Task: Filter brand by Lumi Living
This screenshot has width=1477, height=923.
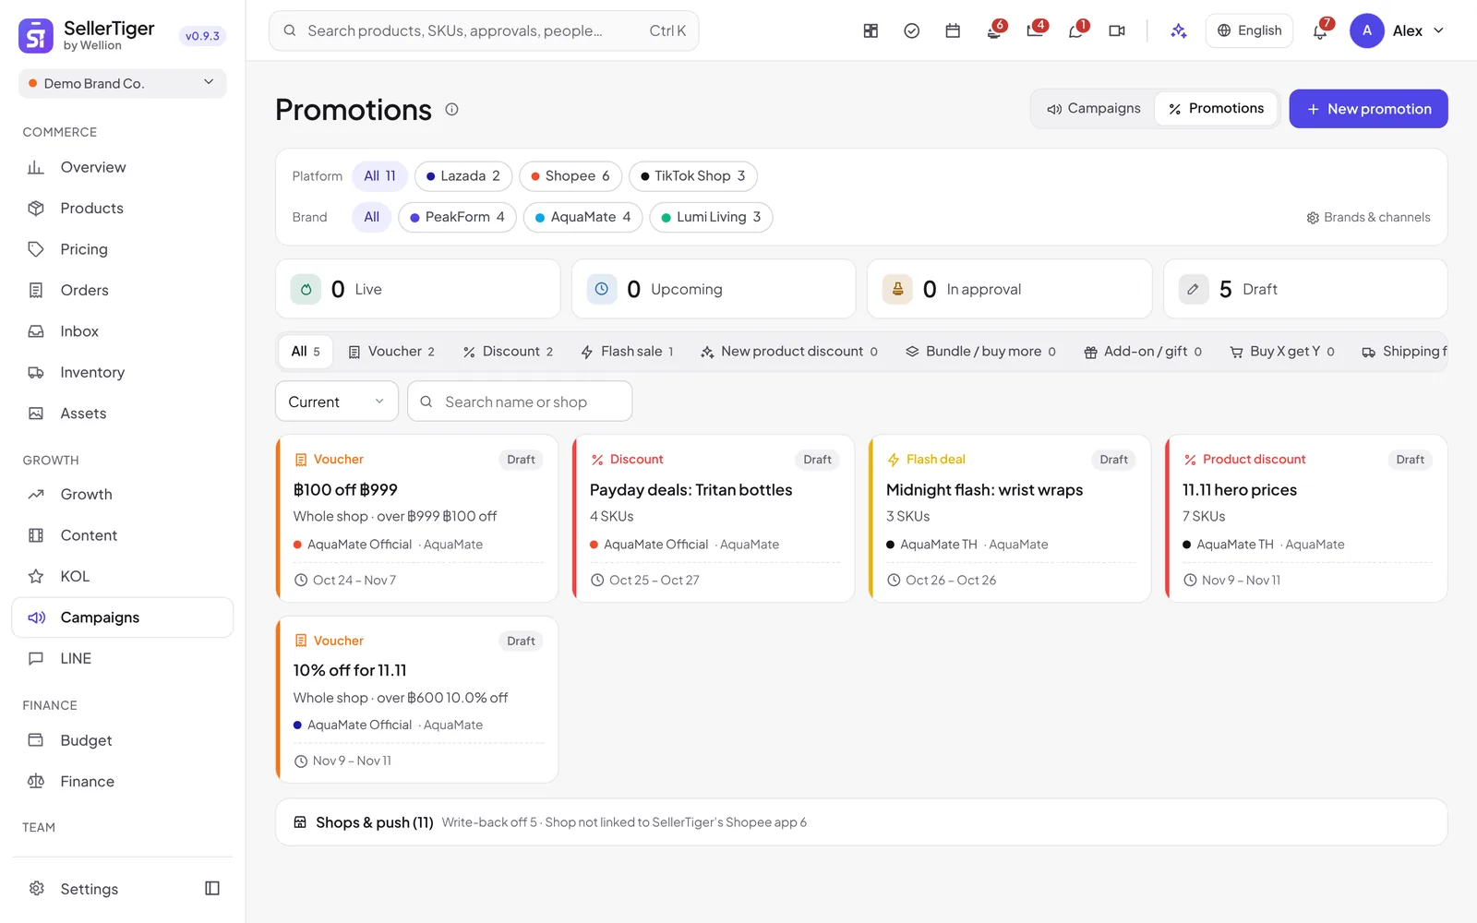Action: click(711, 217)
